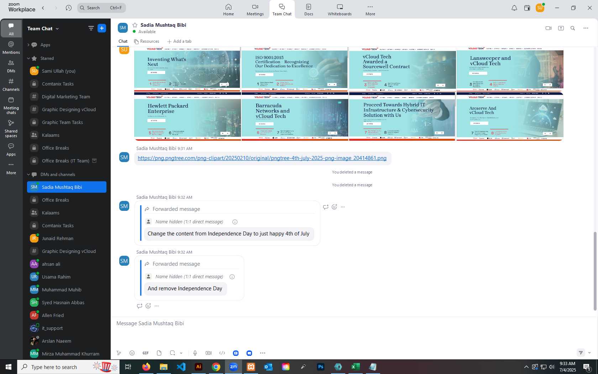
Task: Insert a code snippet
Action: coord(222,353)
